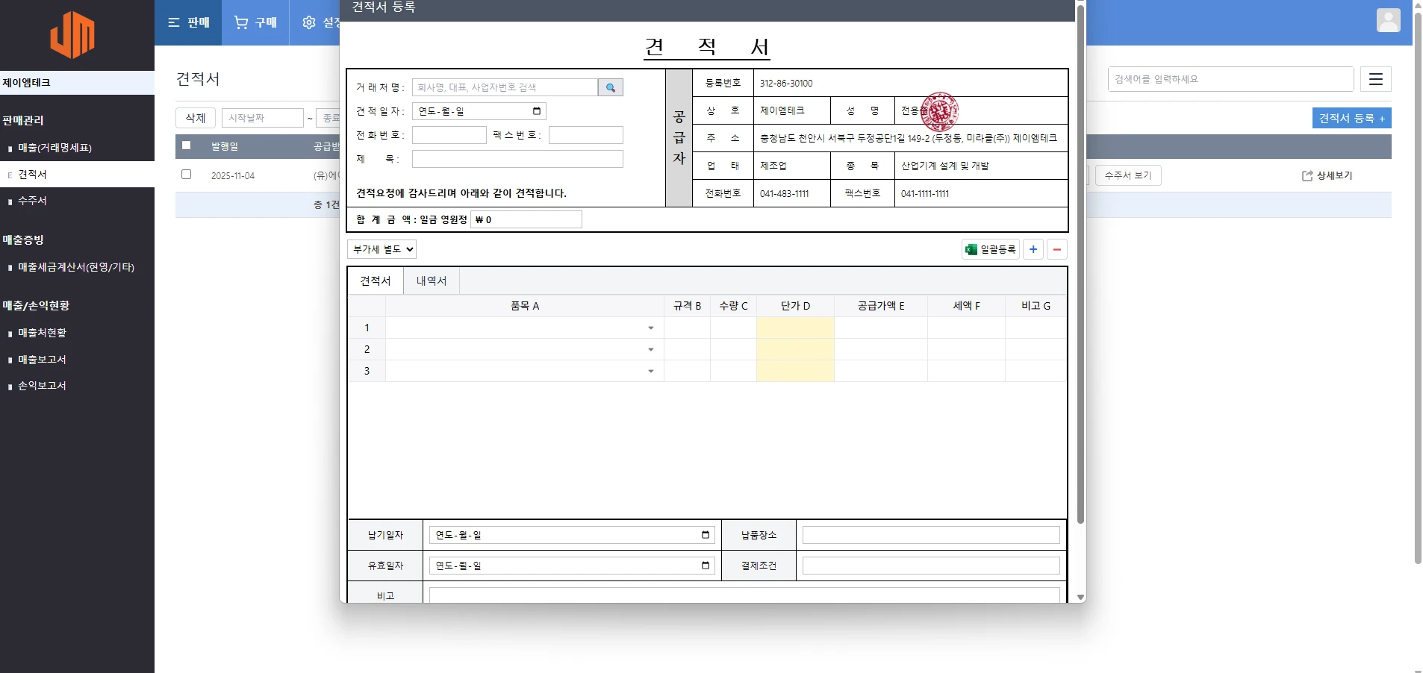
Task: Select 수주서 in the sidebar menu
Action: click(33, 200)
